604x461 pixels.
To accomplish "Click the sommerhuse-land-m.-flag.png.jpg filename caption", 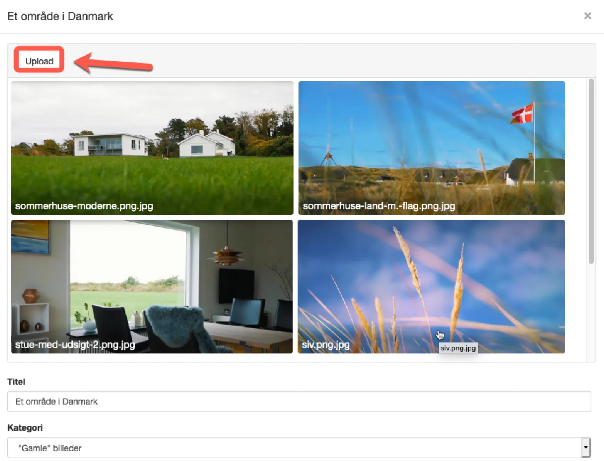I will [379, 206].
